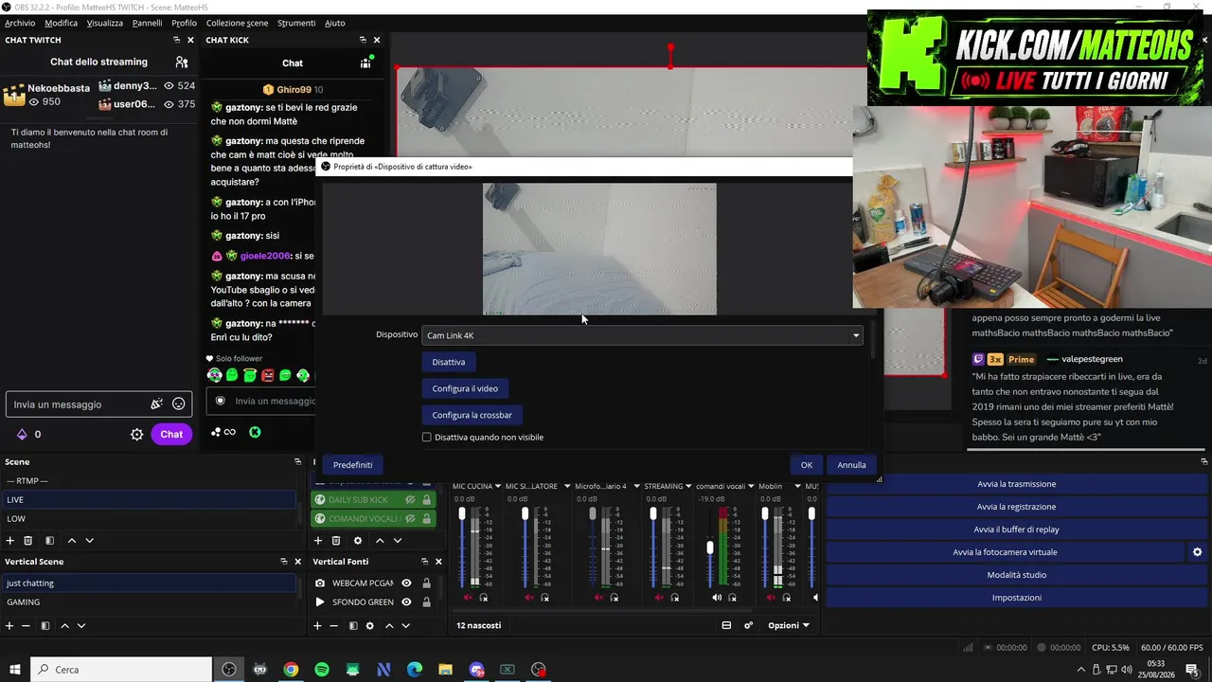Open MIC SI...LATORE channel options arrow

[x=567, y=487]
